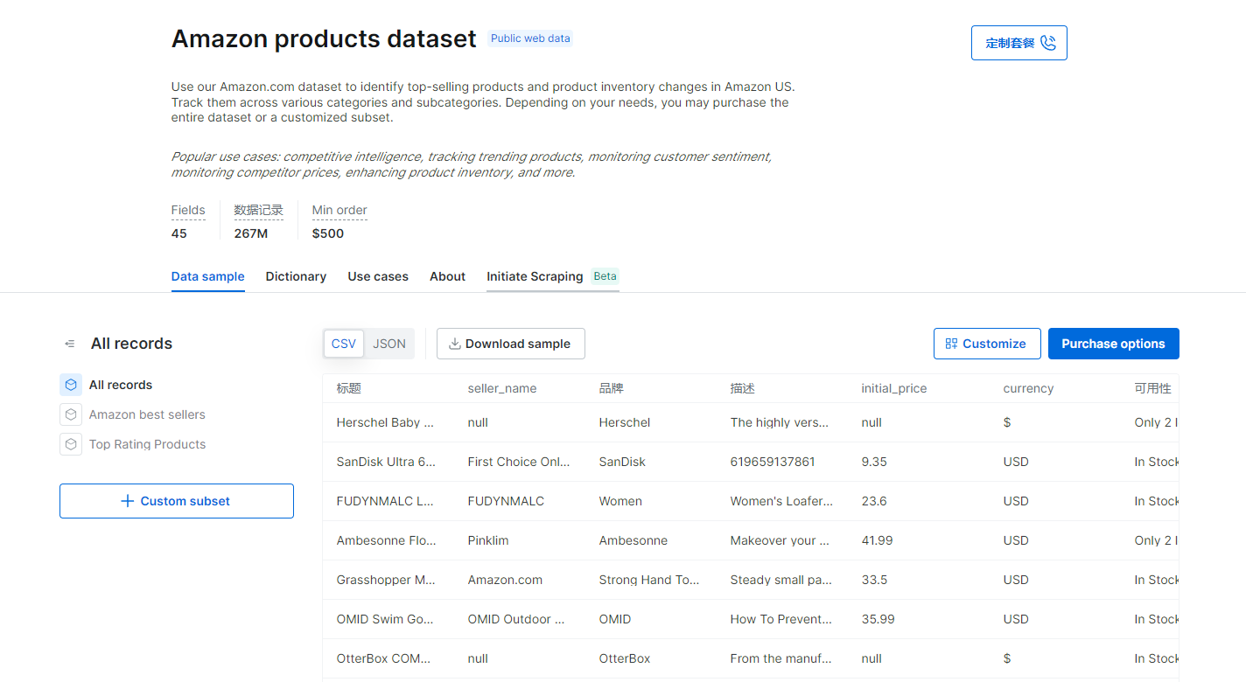
Task: Switch to the Use cases tab
Action: 378,276
